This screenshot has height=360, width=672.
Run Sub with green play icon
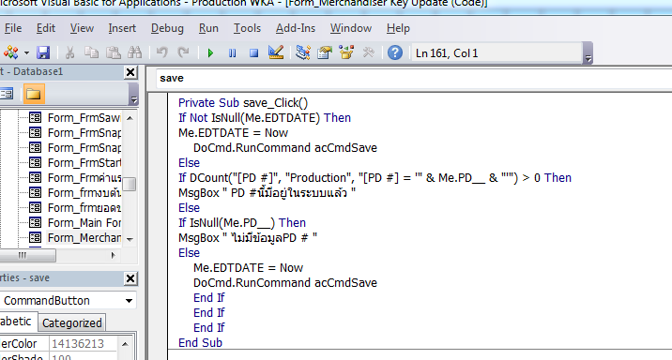(x=210, y=53)
